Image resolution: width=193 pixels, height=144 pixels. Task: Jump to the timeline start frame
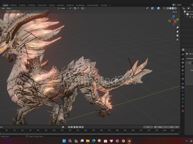pyautogui.click(x=69, y=127)
